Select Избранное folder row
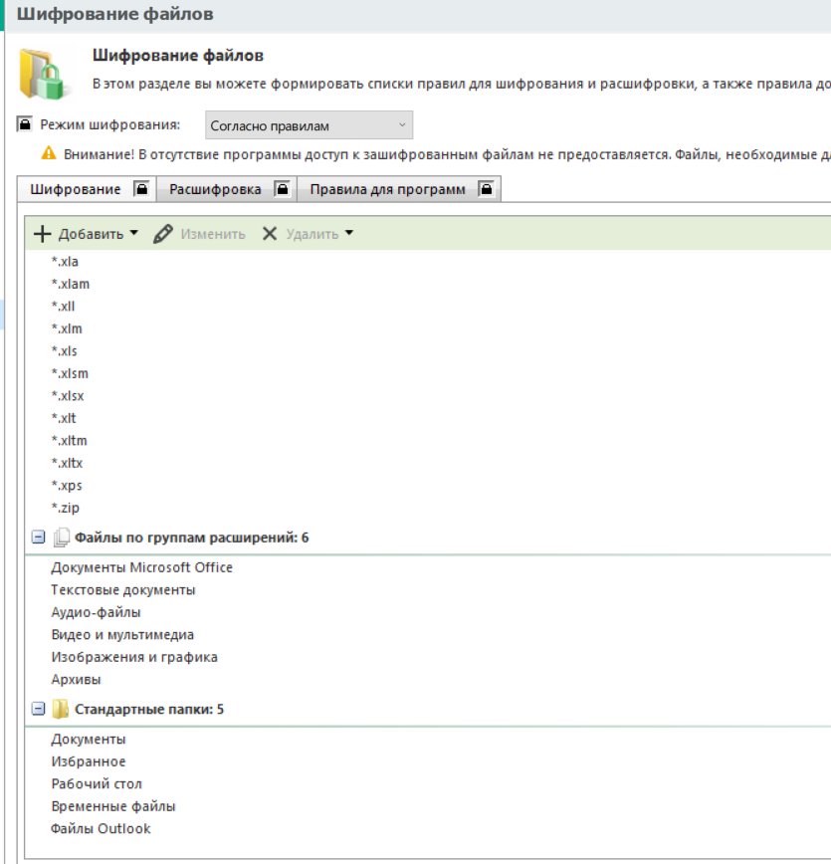The height and width of the screenshot is (864, 831). point(428,761)
